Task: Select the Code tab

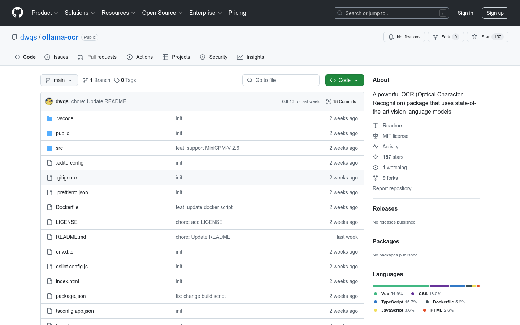Action: click(x=25, y=57)
